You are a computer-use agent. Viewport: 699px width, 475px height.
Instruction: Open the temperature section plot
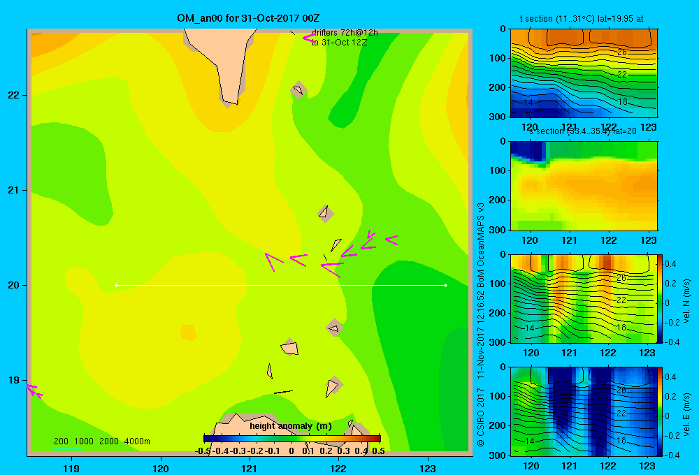point(584,73)
